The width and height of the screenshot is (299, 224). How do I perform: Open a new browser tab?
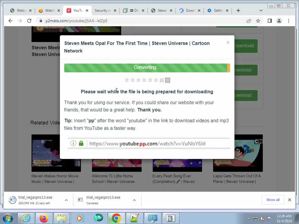click(x=238, y=10)
